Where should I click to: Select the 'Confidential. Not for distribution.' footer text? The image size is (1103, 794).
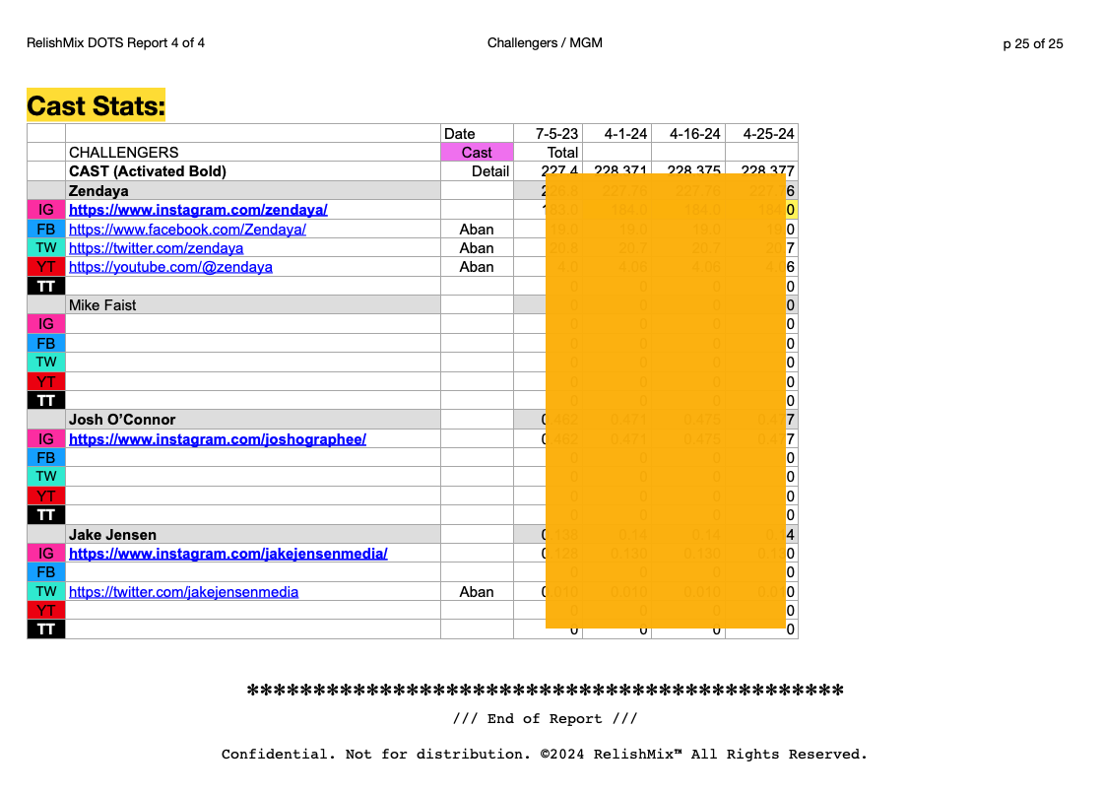coord(376,755)
